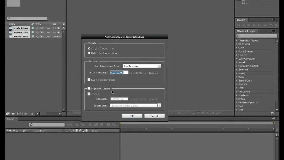This screenshot has height=160, width=284.
Task: Click the Interpret Footage icon
Action: tap(8, 113)
